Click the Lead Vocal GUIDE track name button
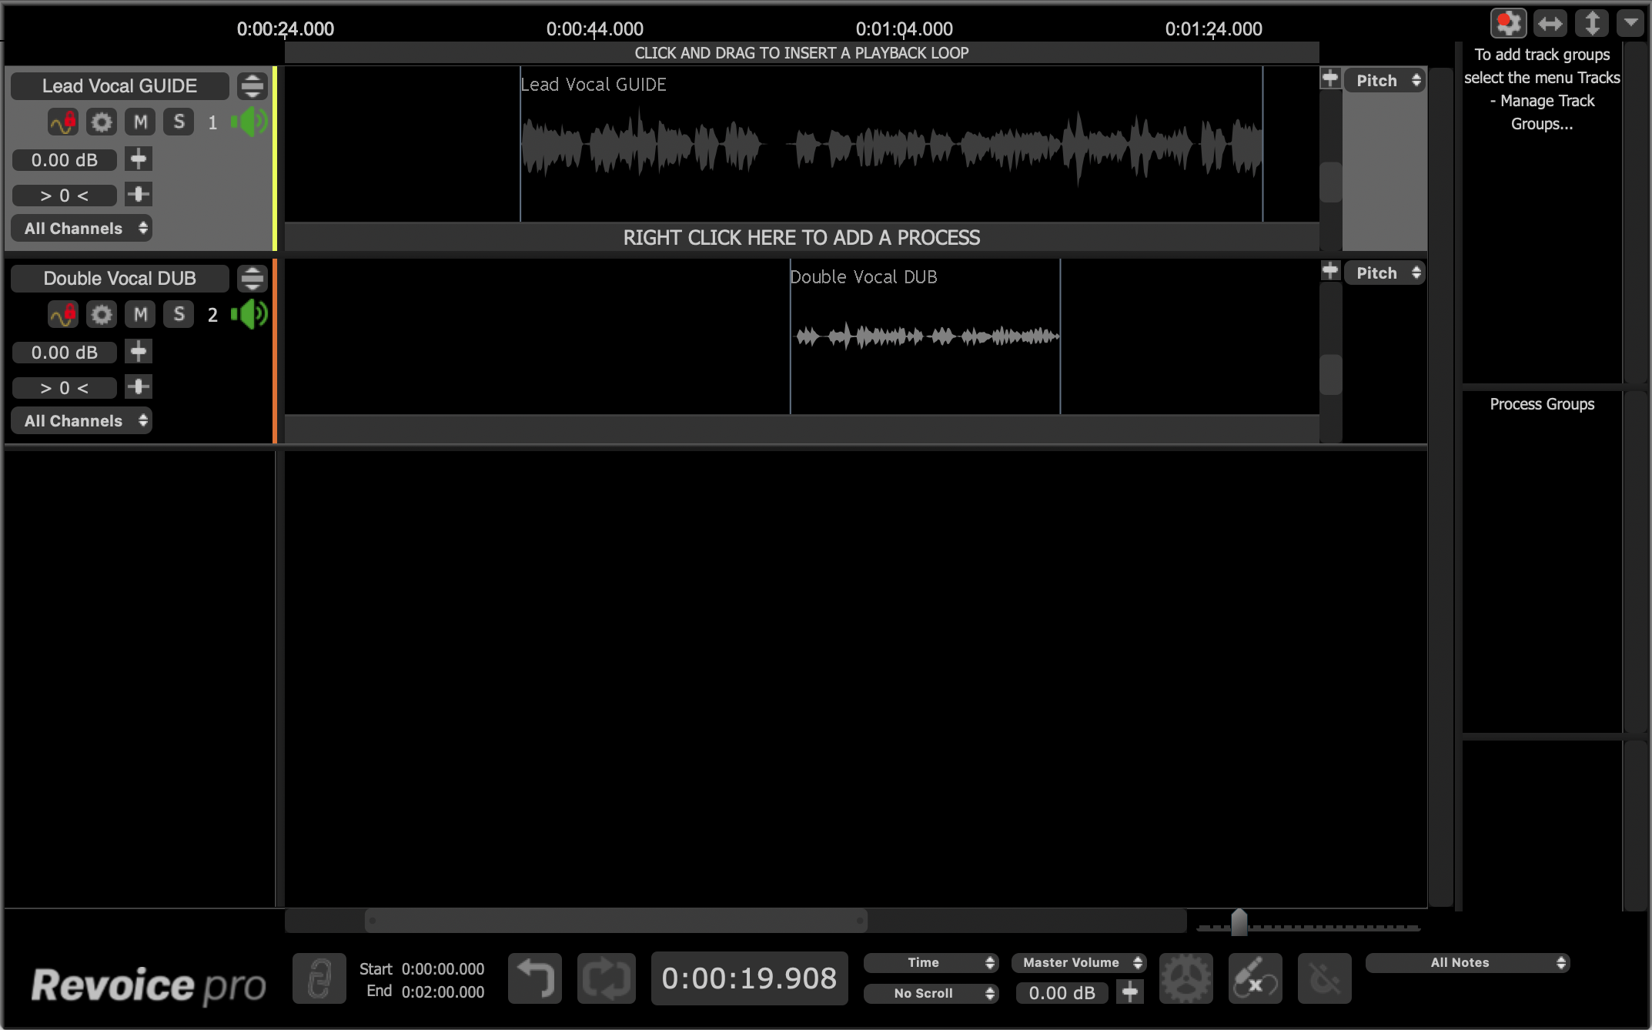The height and width of the screenshot is (1030, 1652). (x=119, y=85)
